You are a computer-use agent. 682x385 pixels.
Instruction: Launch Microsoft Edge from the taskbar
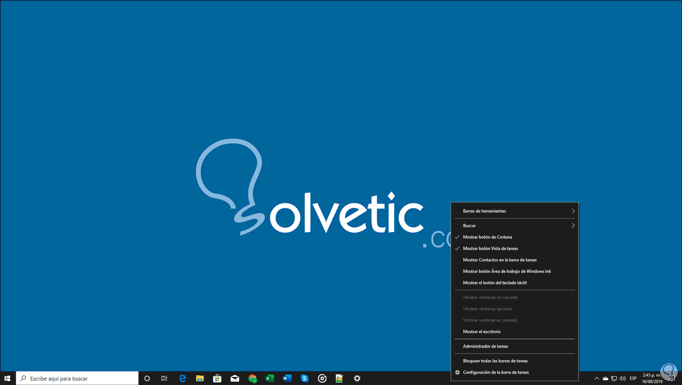[182, 378]
